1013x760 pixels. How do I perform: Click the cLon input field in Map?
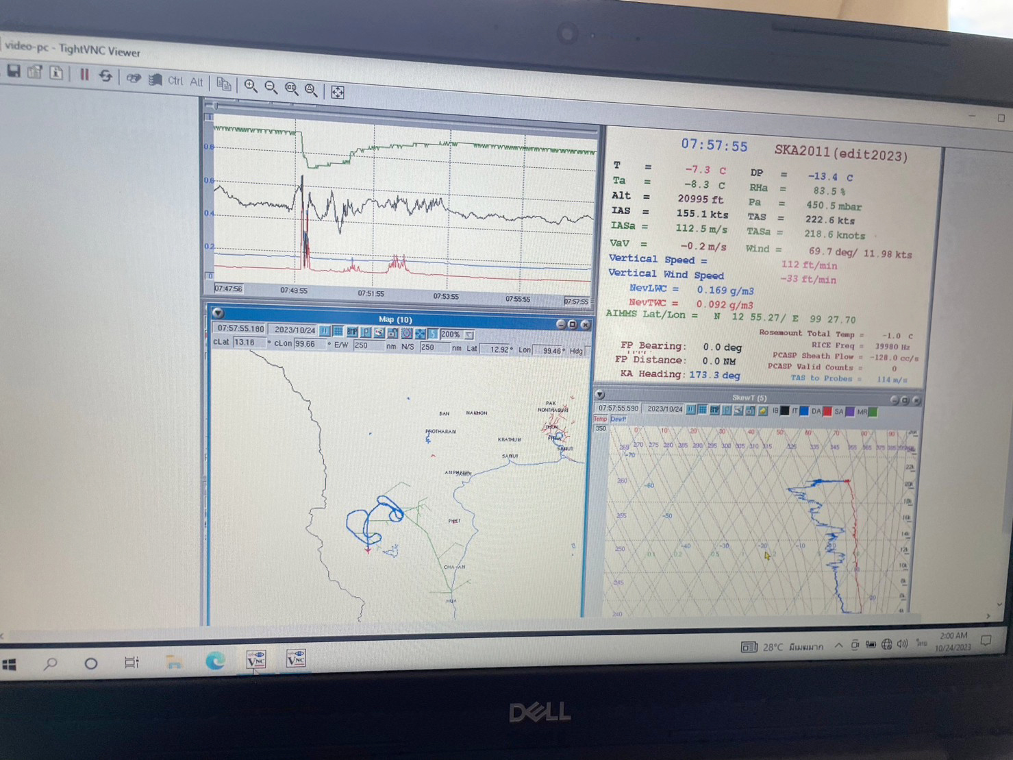tap(310, 344)
